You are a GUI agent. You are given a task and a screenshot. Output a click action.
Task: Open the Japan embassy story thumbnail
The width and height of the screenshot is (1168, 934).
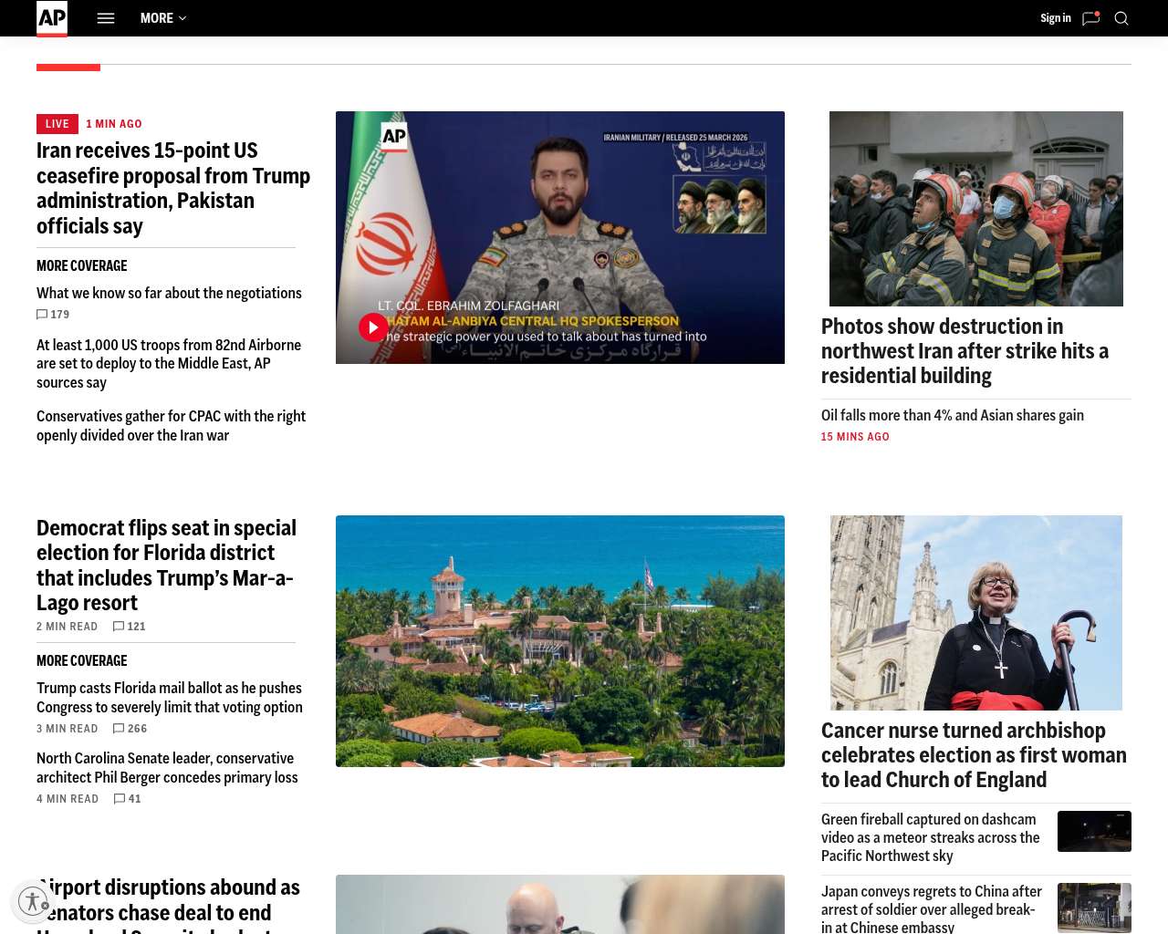(x=1094, y=908)
